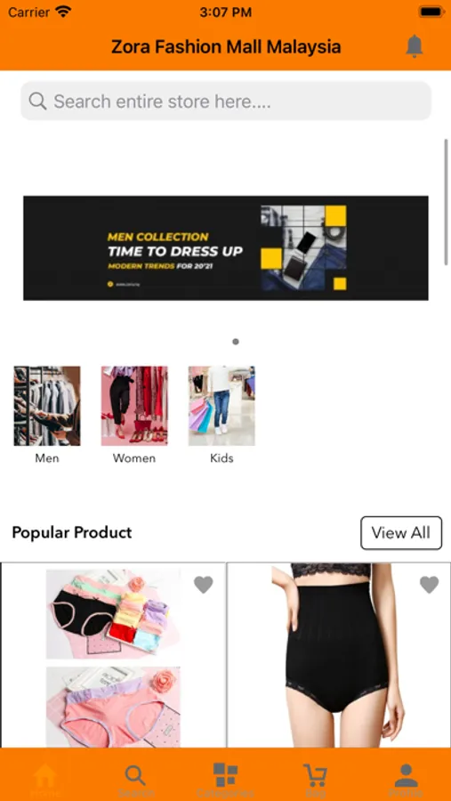Open the Home tab in bottom bar

click(x=45, y=780)
